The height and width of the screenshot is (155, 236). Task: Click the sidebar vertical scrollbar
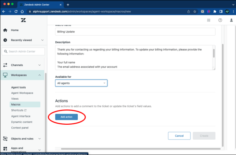point(45,112)
